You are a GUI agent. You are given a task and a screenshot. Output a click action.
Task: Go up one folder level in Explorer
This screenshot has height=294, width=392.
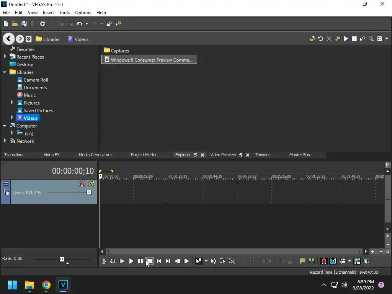click(x=312, y=39)
